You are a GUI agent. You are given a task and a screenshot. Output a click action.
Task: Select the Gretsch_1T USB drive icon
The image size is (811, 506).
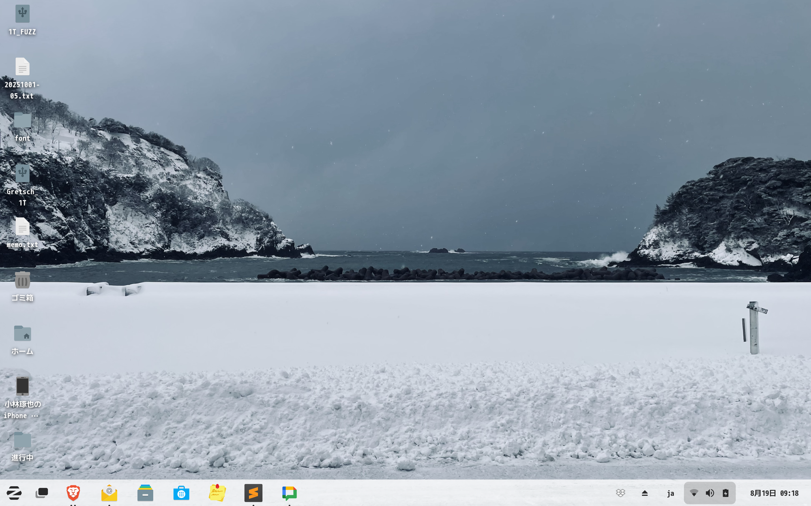coord(22,173)
